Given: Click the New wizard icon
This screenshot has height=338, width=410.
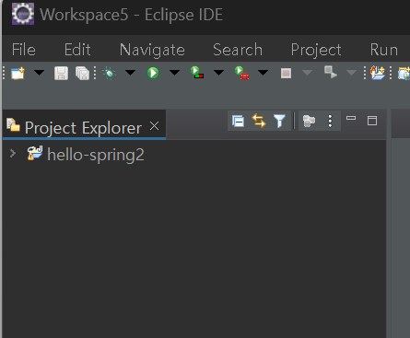Looking at the screenshot, I should pyautogui.click(x=18, y=74).
